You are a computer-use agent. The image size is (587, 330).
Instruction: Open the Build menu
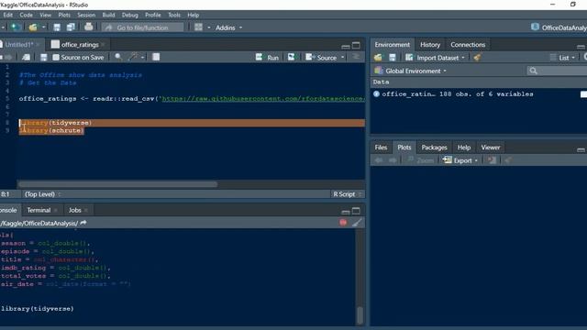point(108,15)
